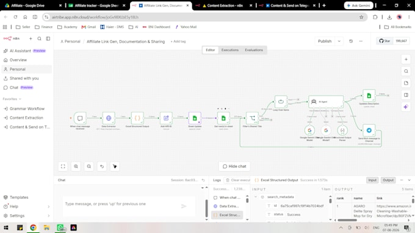Click the zoom in magnifier icon
The image size is (415, 233).
76,166
